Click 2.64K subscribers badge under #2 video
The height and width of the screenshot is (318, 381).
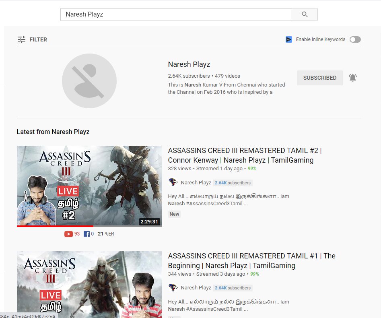point(233,183)
